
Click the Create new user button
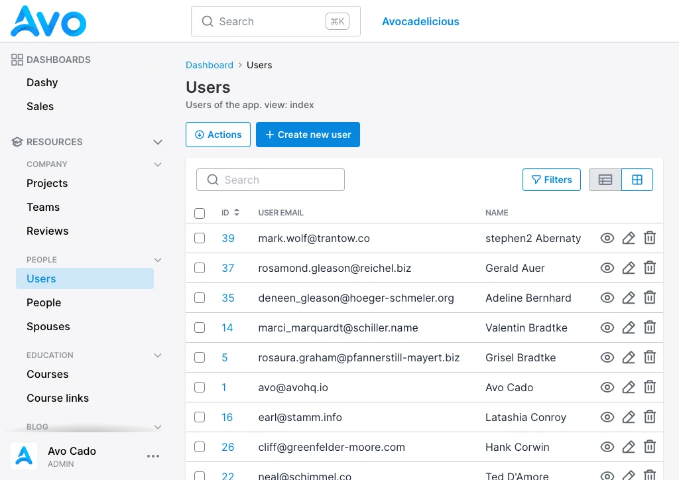[x=308, y=135]
